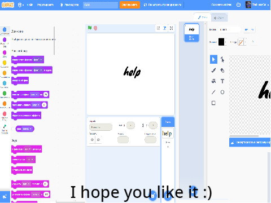This screenshot has width=271, height=203.
Task: Click the orange Поделиться share button
Action: (130, 5)
